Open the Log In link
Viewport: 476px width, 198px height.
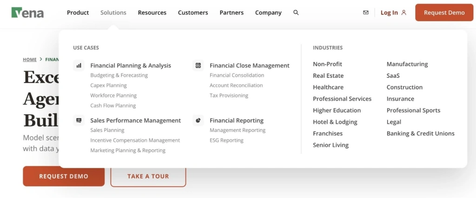[389, 13]
